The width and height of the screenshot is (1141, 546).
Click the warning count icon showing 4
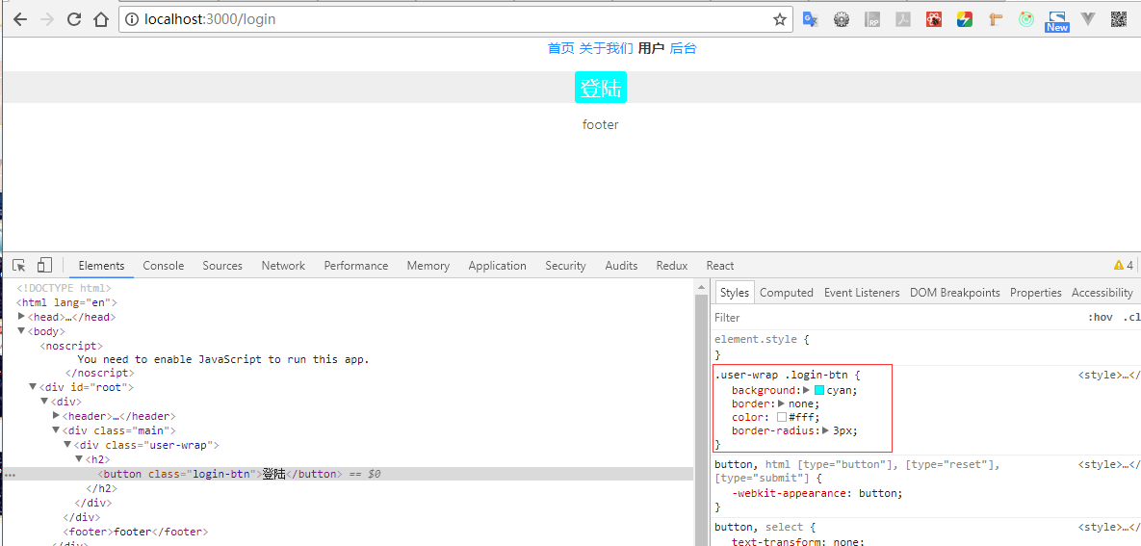point(1123,266)
